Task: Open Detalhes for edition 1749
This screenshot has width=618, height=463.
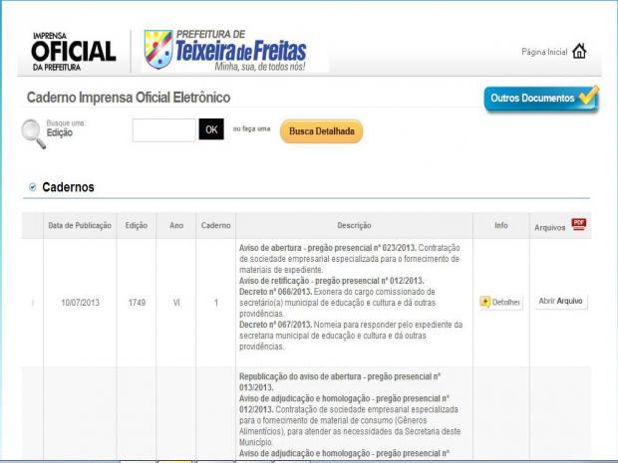Action: 501,303
